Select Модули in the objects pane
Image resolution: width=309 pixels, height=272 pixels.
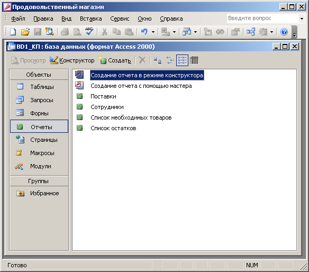(x=39, y=166)
